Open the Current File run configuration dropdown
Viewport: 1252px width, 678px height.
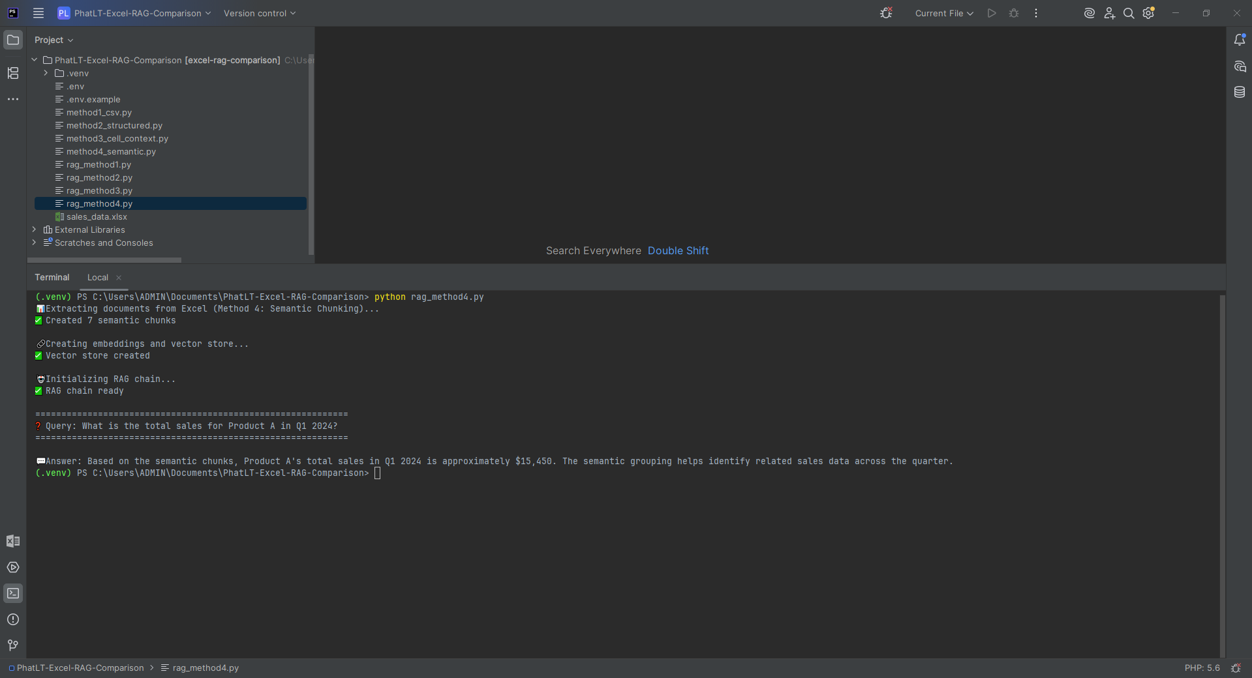click(x=943, y=13)
